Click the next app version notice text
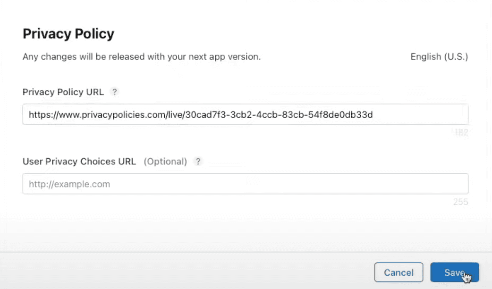The image size is (492, 289). [x=143, y=57]
